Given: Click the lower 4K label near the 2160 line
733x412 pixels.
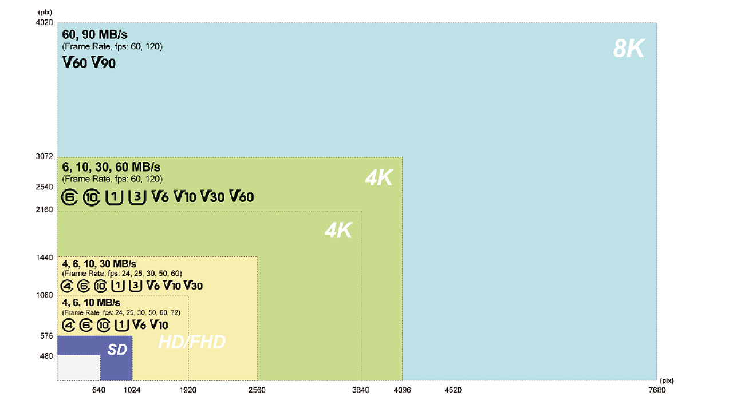Looking at the screenshot, I should click(x=338, y=230).
